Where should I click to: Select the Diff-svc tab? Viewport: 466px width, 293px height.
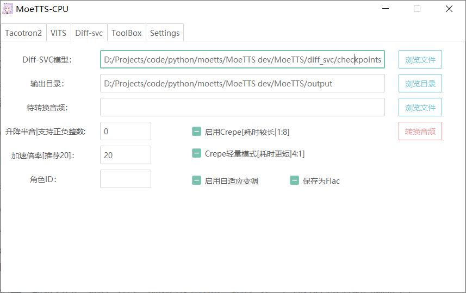click(x=89, y=33)
